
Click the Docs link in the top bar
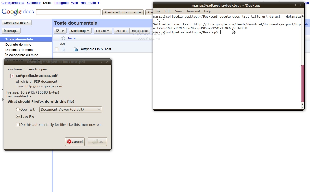[x=47, y=3]
